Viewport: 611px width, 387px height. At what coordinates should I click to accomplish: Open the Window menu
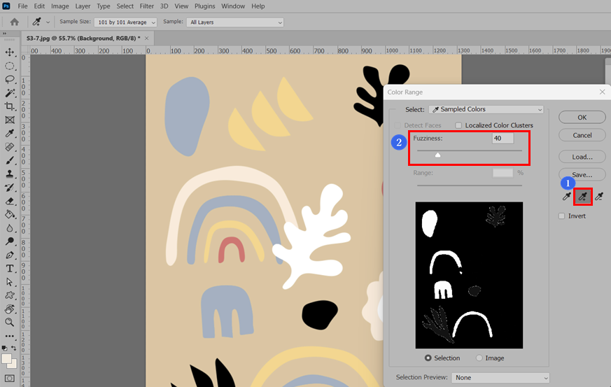[x=233, y=6]
